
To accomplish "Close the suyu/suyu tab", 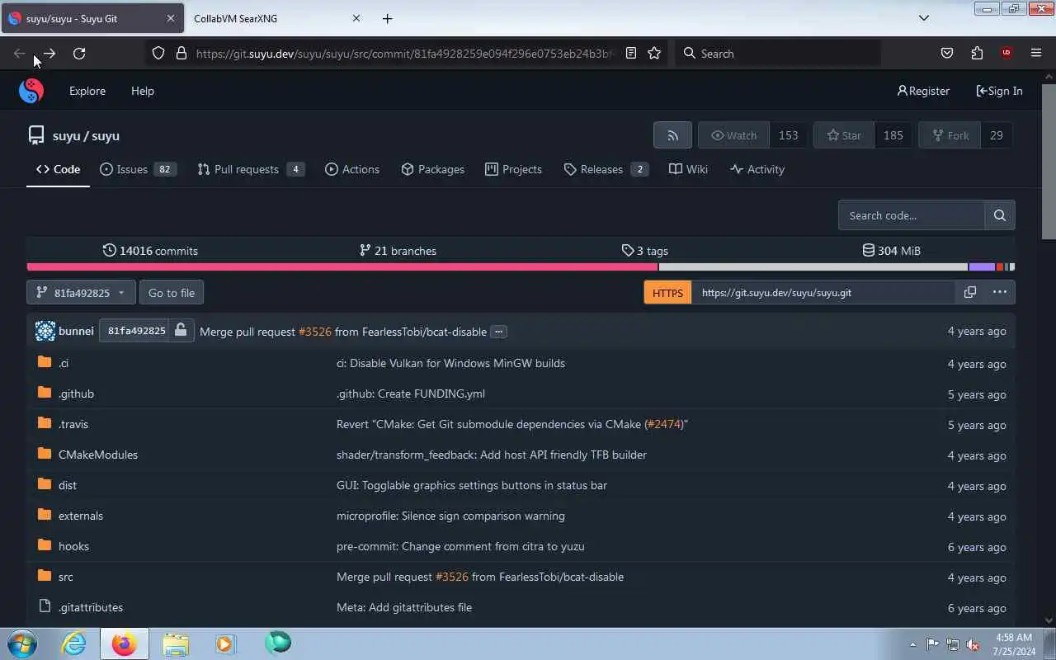I will tap(171, 18).
